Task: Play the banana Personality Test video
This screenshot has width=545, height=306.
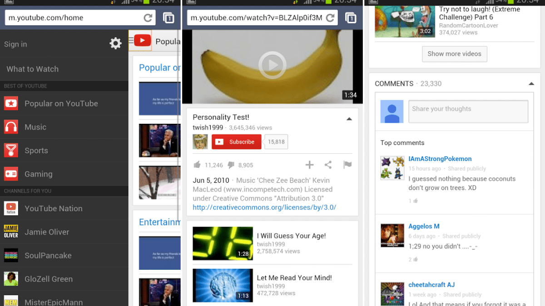Action: click(272, 65)
